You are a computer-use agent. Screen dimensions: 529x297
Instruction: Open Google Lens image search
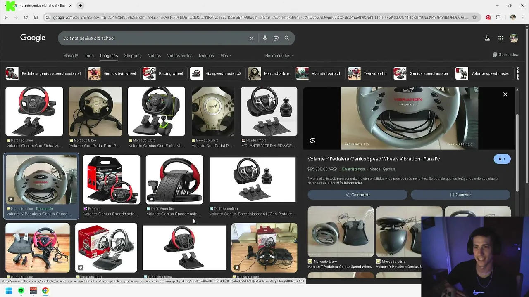pyautogui.click(x=276, y=38)
